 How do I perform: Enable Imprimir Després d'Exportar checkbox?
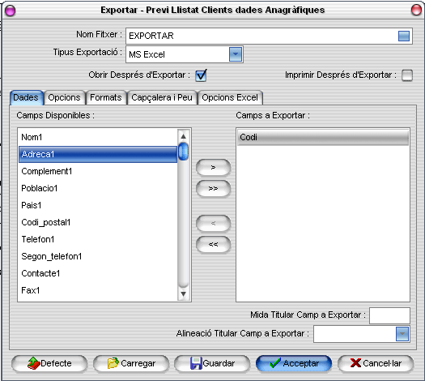pyautogui.click(x=407, y=75)
